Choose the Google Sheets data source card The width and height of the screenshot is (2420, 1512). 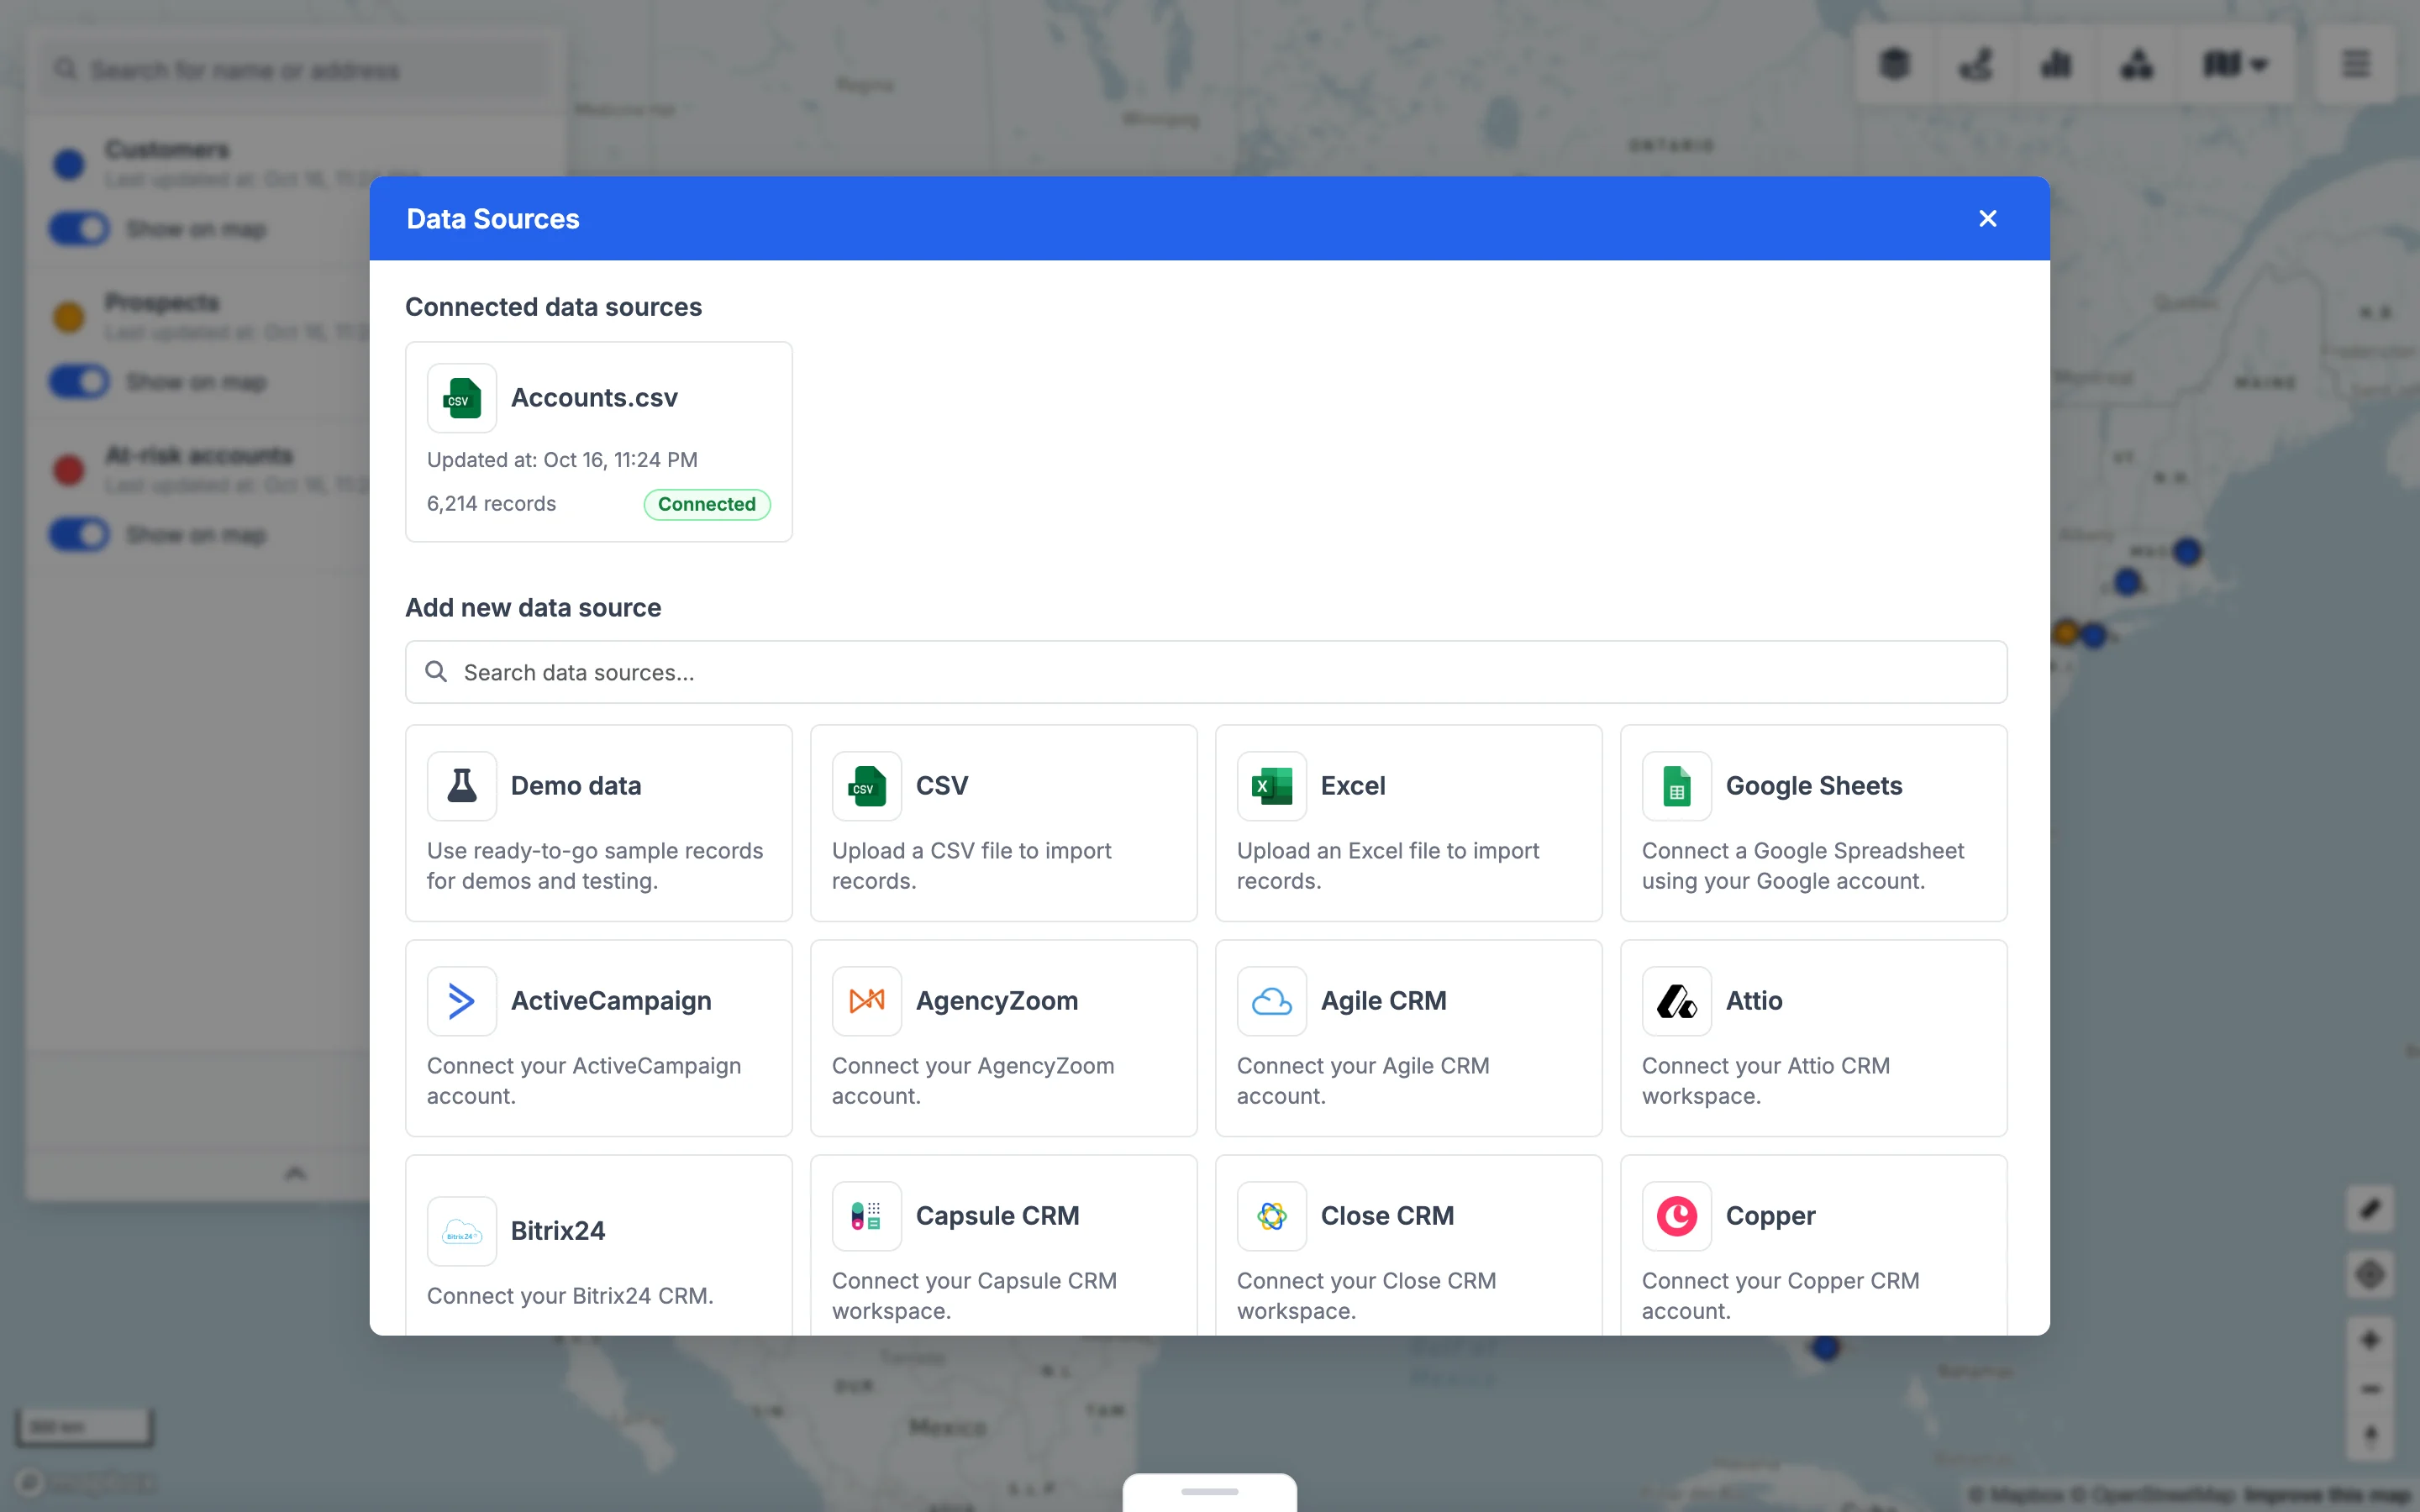[1813, 823]
